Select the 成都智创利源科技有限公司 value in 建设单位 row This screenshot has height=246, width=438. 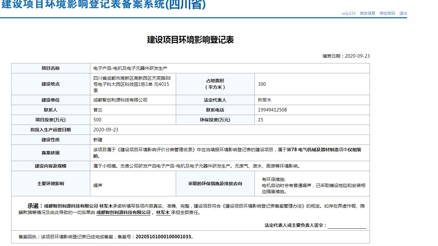coord(121,100)
